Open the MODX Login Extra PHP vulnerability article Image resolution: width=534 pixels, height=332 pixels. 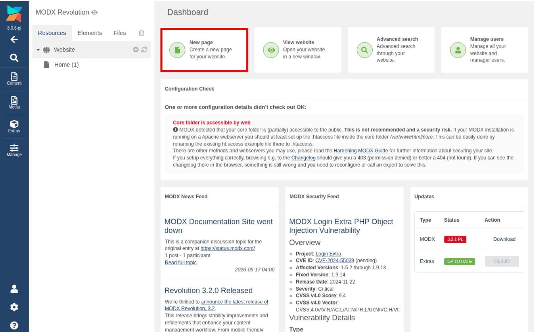coord(341,226)
